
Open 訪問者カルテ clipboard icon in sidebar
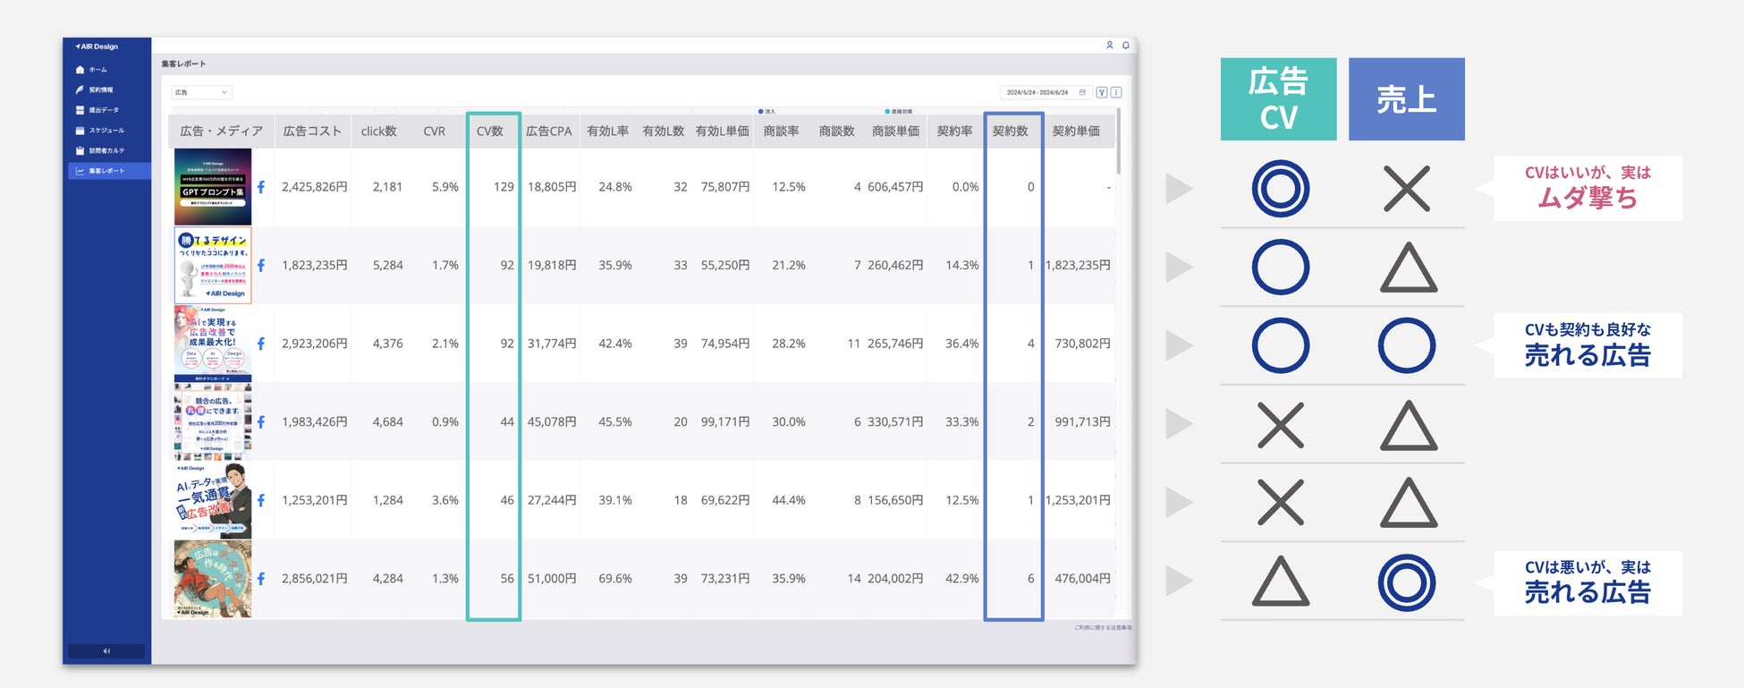[x=80, y=150]
